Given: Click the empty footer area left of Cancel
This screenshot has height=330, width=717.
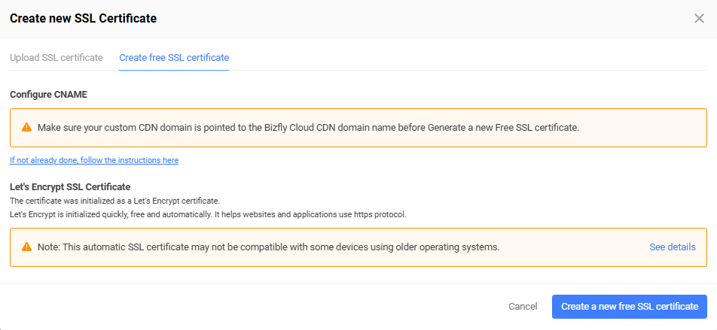Looking at the screenshot, I should [252, 306].
